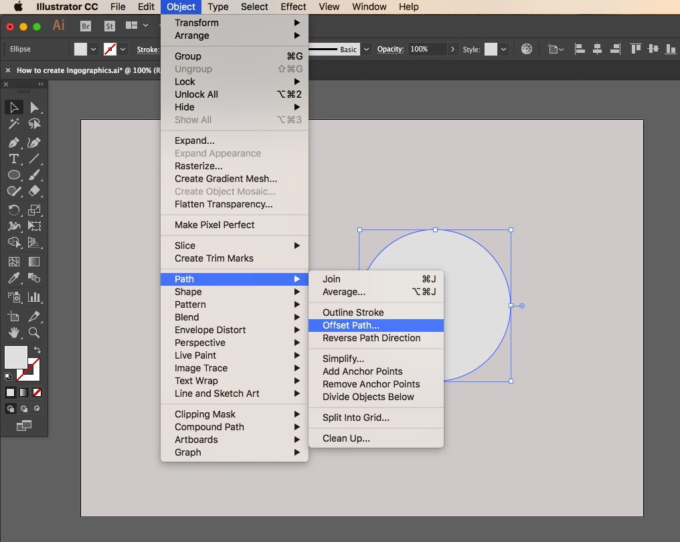680x542 pixels.
Task: Select the Free Transform tool
Action: (34, 226)
